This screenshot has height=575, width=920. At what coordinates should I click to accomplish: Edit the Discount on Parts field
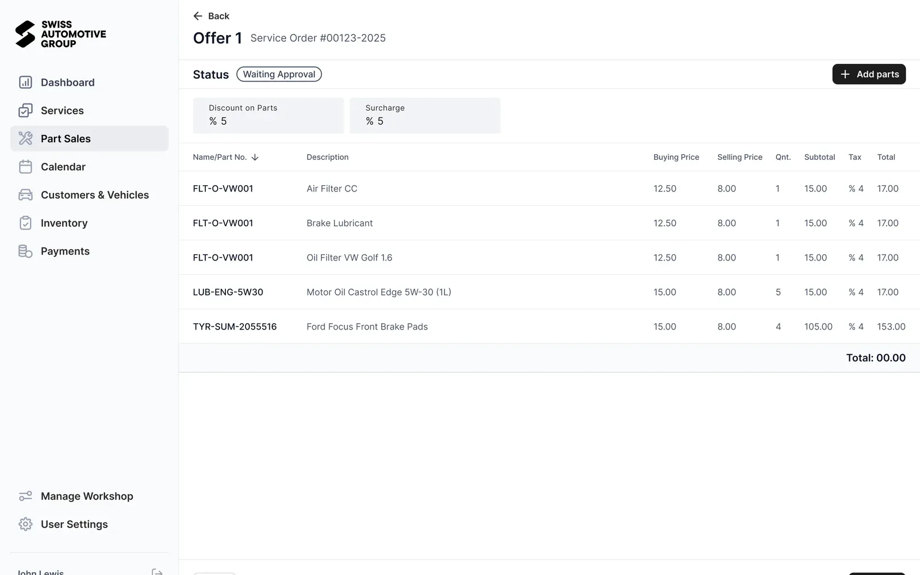tap(268, 116)
